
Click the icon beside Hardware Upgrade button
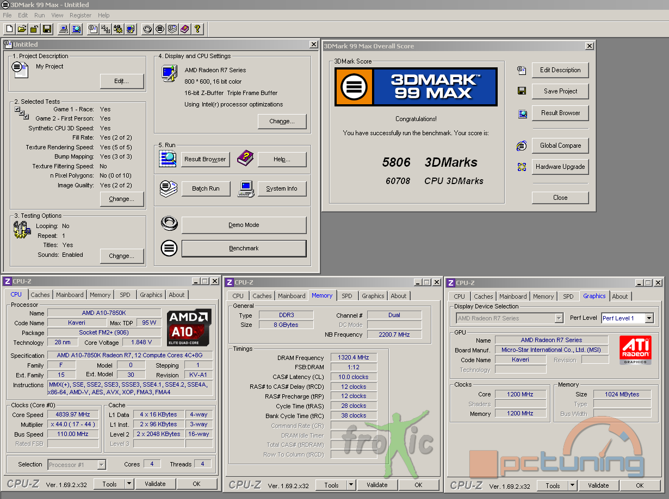pyautogui.click(x=522, y=167)
